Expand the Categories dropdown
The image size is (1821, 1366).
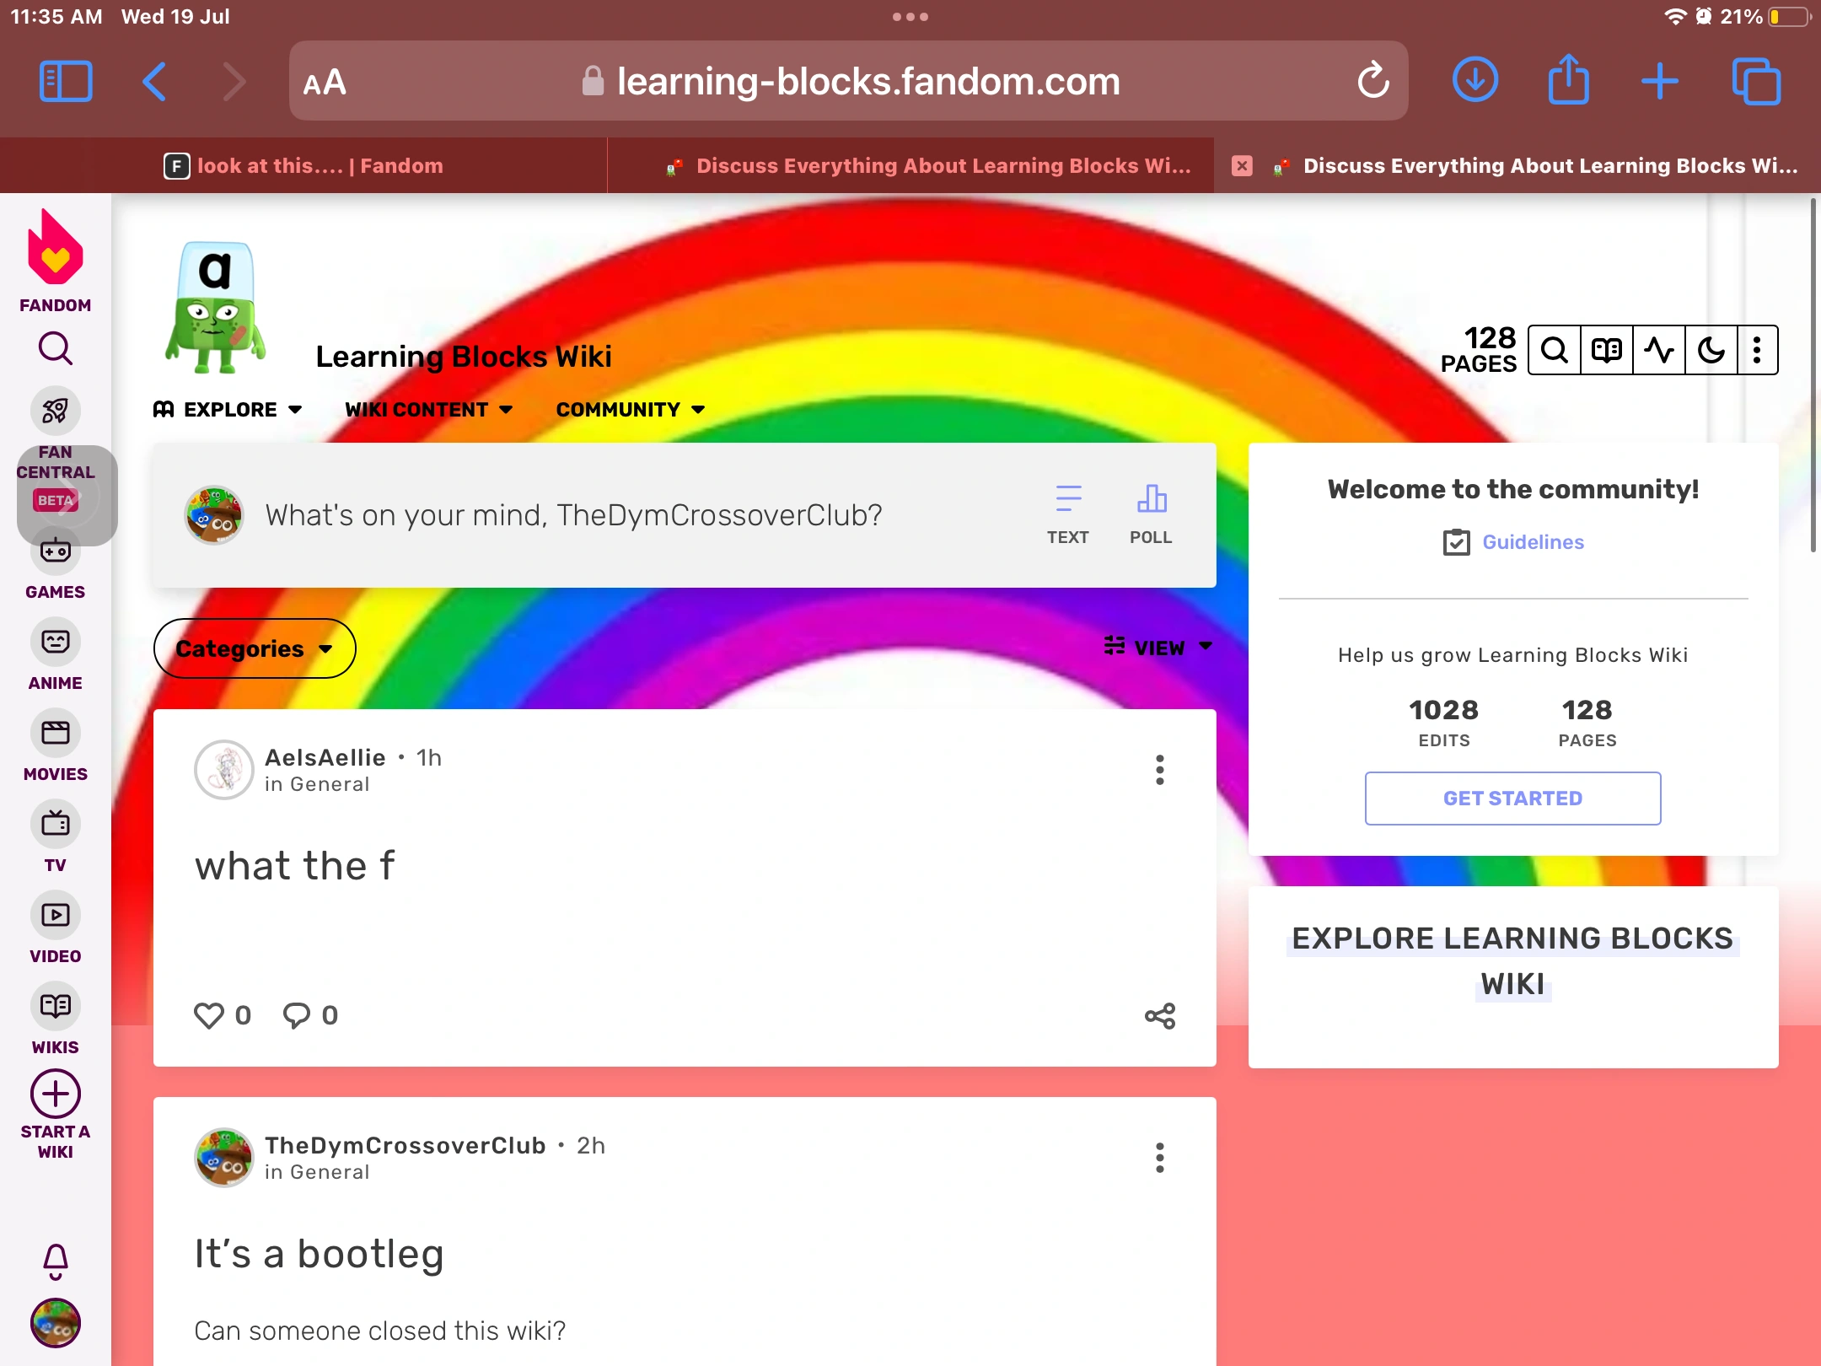[255, 648]
